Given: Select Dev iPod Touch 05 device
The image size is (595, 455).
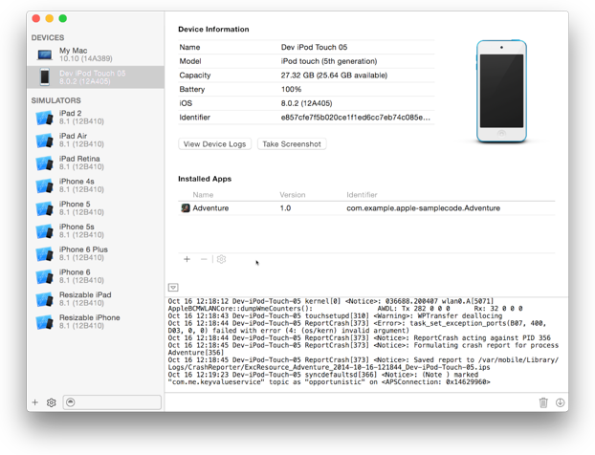Looking at the screenshot, I should (96, 77).
